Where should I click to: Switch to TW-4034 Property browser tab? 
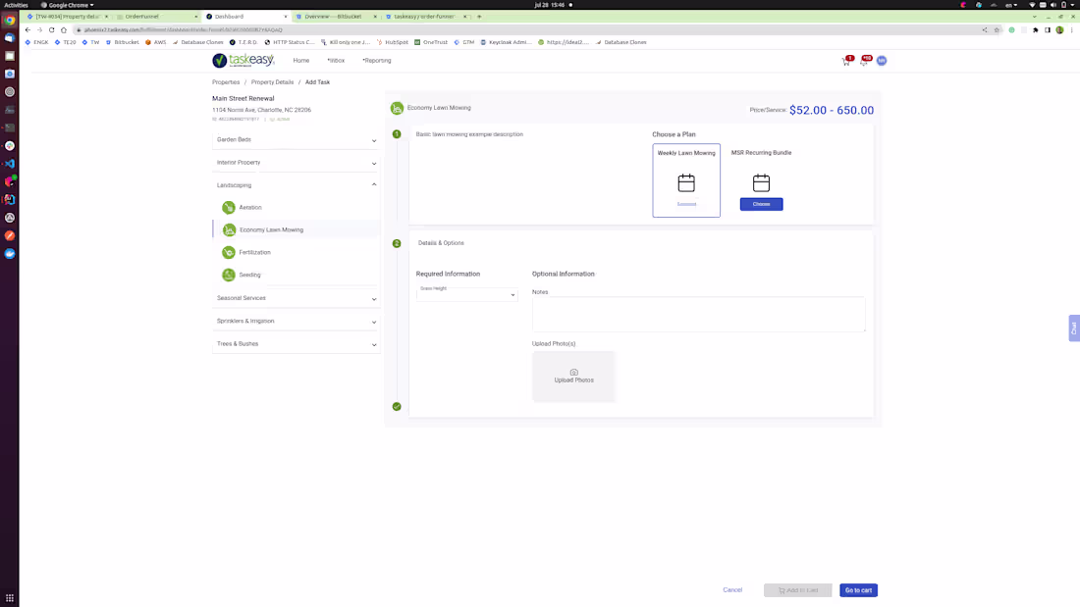(68, 17)
